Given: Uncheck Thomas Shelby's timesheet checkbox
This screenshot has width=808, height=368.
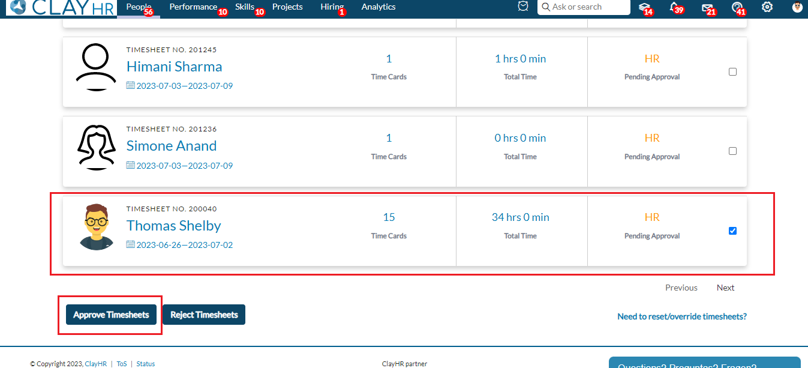Looking at the screenshot, I should [x=732, y=231].
